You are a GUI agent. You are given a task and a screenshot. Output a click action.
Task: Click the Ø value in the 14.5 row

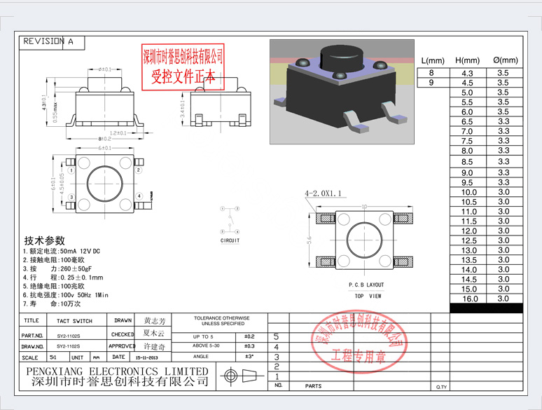[x=503, y=279]
